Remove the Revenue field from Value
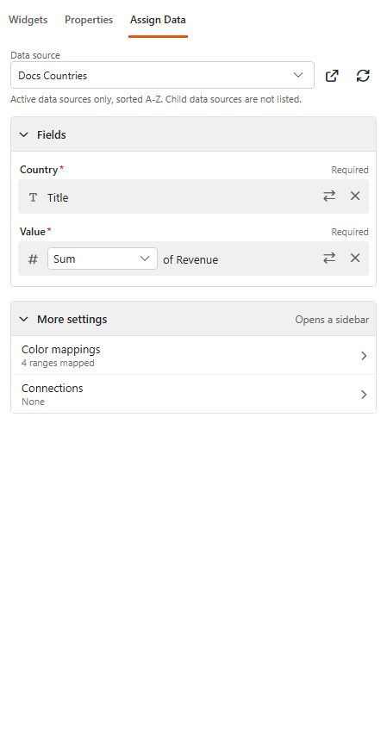 click(355, 258)
